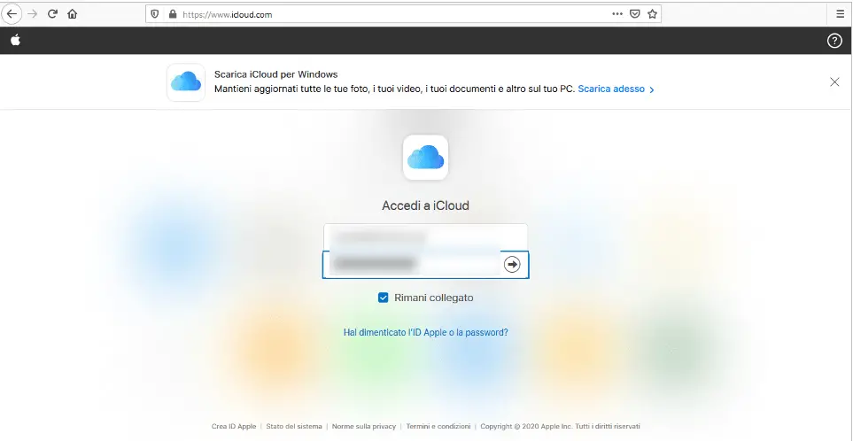This screenshot has width=853, height=441.
Task: Open the Norme sulla privacy link
Action: pyautogui.click(x=364, y=426)
